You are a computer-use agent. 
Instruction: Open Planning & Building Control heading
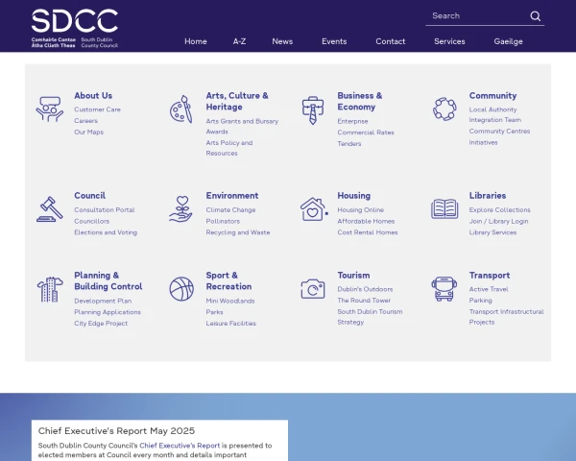[x=108, y=280]
